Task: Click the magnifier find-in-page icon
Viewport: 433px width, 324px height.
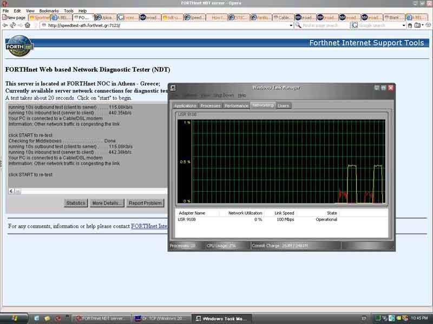Action: (298, 25)
